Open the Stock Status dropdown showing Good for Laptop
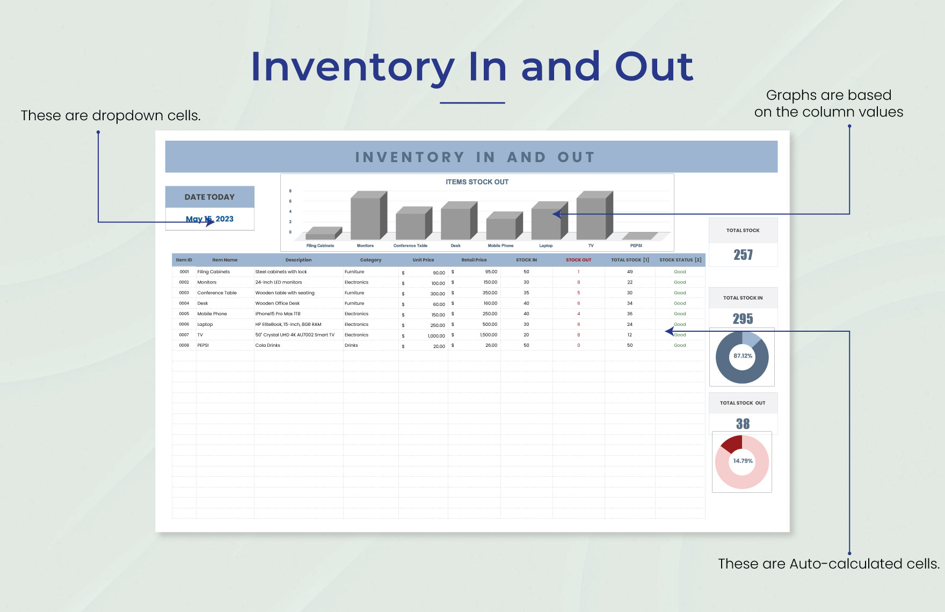 679,324
